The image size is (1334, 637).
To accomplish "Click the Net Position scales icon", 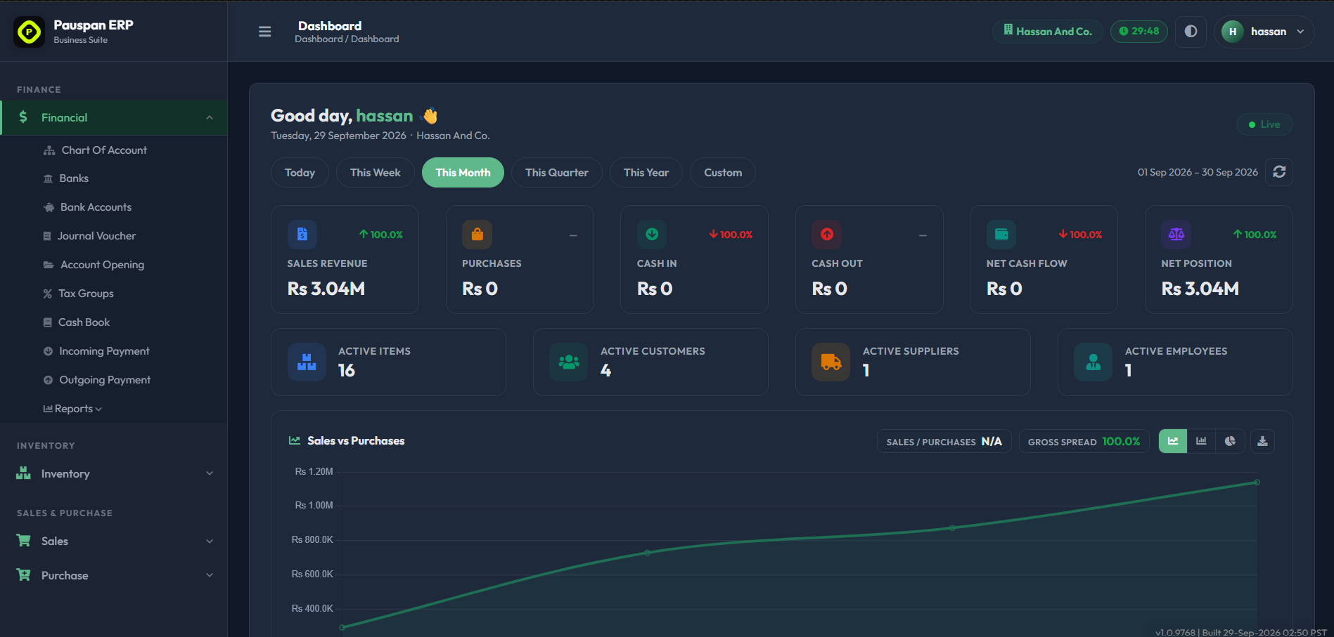I will [x=1176, y=235].
